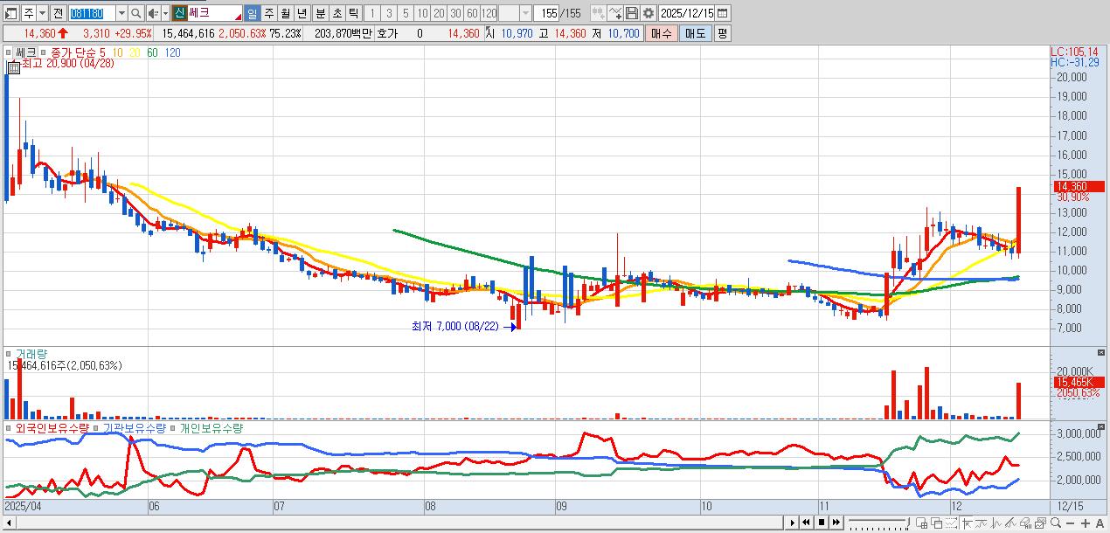Rewind chart replay
Screen dimensions: 1110x533
click(x=807, y=523)
